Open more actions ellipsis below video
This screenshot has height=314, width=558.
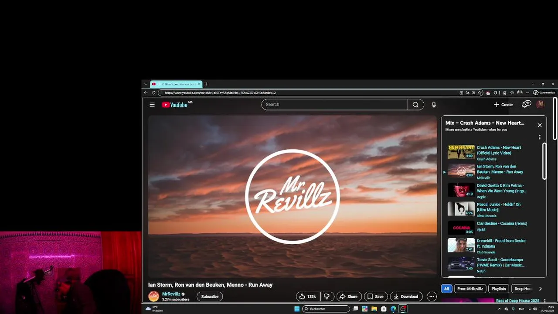[x=432, y=297]
